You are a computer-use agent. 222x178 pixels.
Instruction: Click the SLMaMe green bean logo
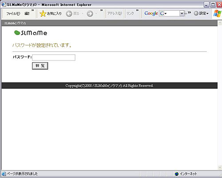click(31, 33)
